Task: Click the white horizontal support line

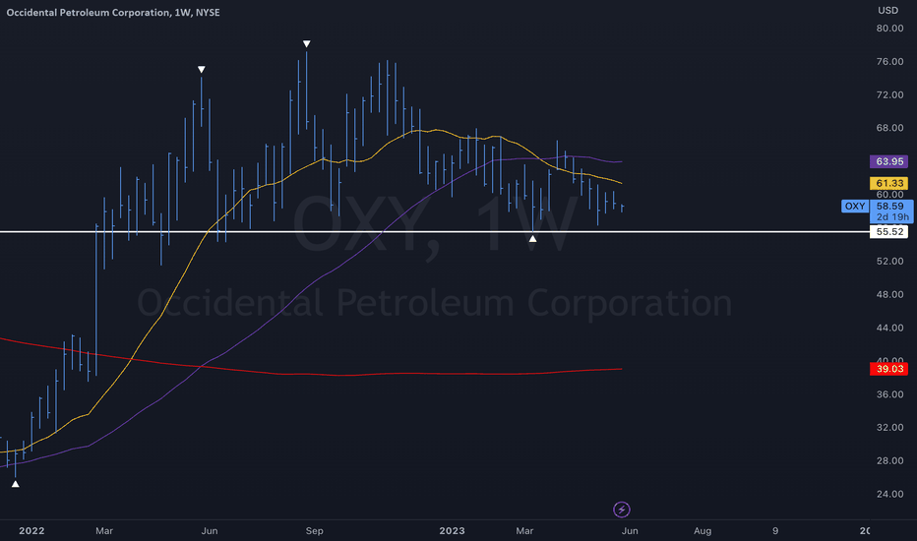Action: [435, 232]
